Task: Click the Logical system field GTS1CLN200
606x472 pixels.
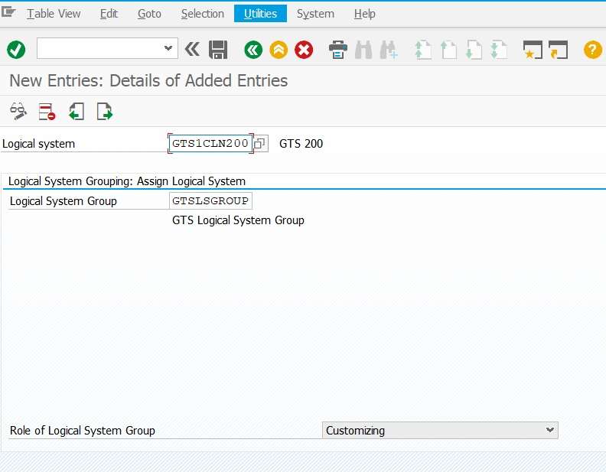Action: 210,143
